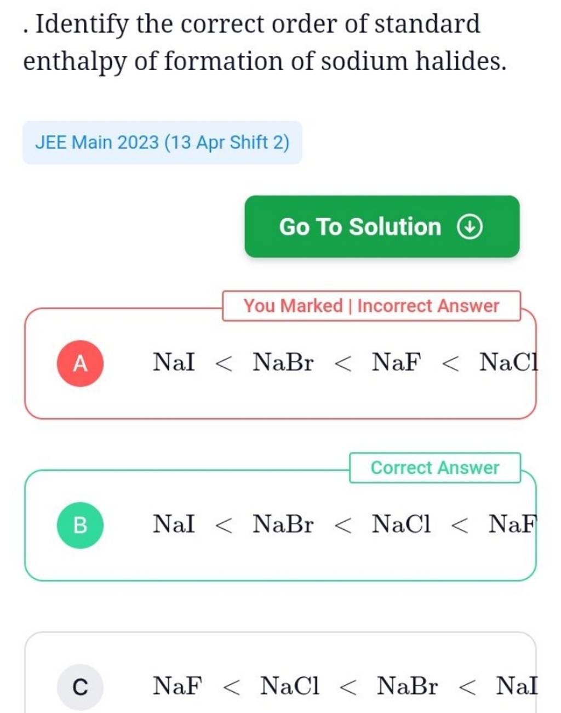Click the 'You Marked | Incorrect Answer' label

point(371,306)
